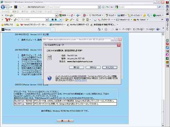Click the Yahoo! toolbar logo
Image resolution: width=170 pixels, height=127 pixels.
click(x=8, y=20)
